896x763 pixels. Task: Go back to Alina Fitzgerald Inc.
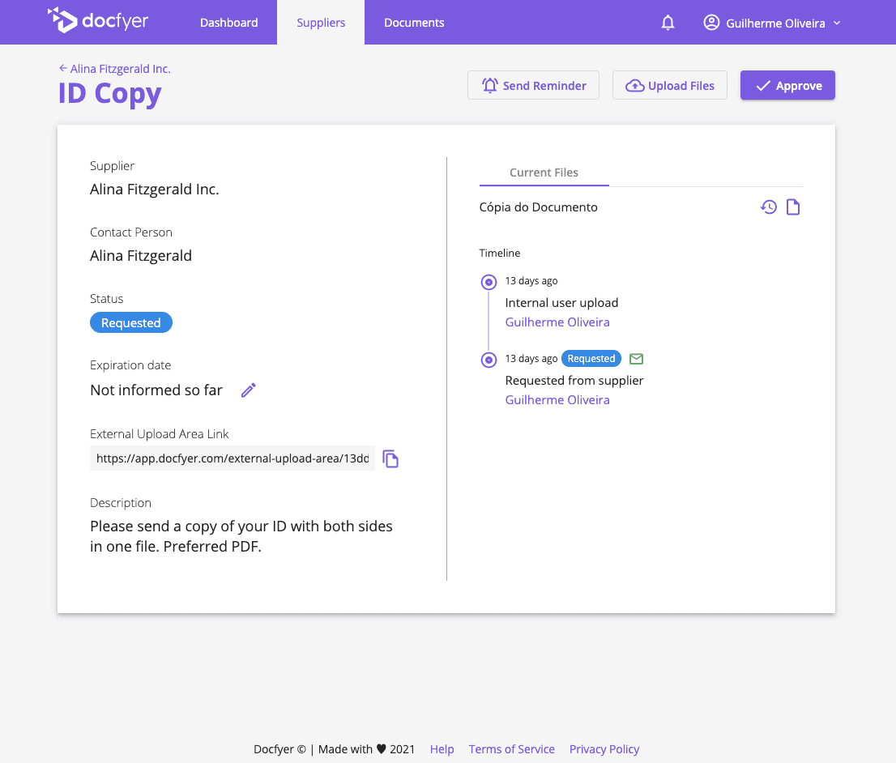pyautogui.click(x=114, y=69)
